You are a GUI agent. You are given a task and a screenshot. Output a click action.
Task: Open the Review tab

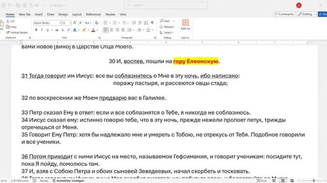coord(110,14)
